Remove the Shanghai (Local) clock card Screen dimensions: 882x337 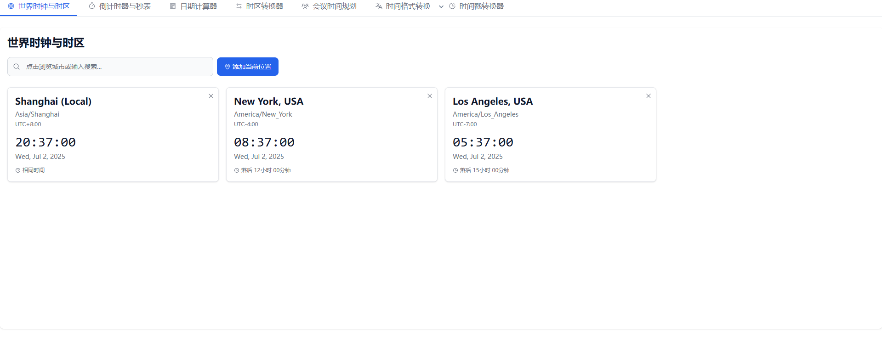(x=211, y=96)
